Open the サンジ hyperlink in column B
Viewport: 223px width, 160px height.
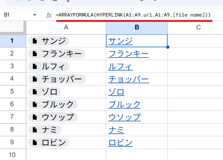point(121,41)
